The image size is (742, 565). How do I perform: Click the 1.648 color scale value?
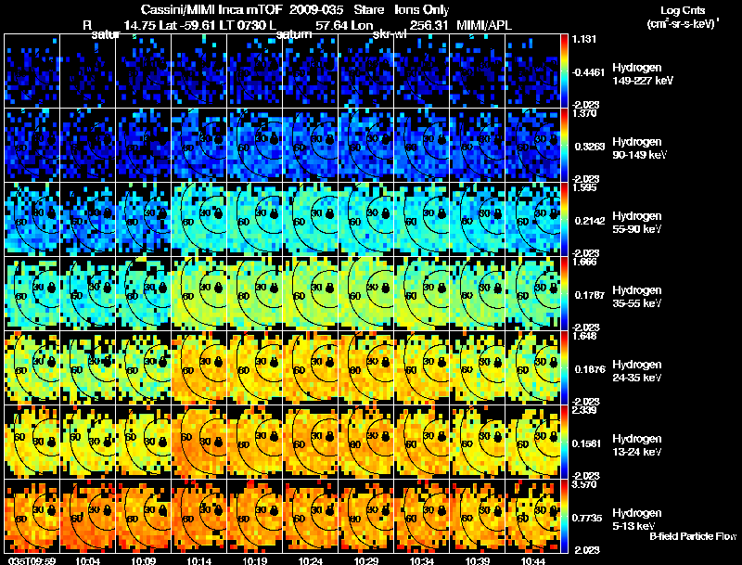click(584, 336)
